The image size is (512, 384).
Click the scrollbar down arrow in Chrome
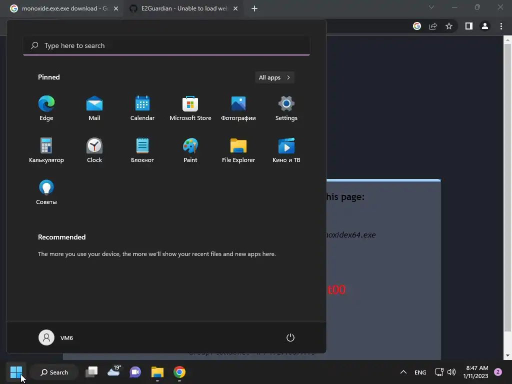(x=507, y=355)
